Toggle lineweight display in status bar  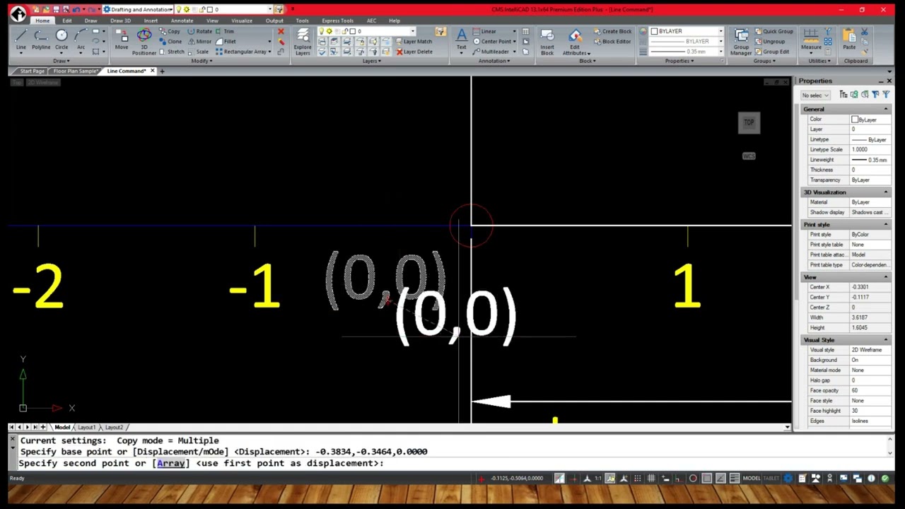(735, 479)
